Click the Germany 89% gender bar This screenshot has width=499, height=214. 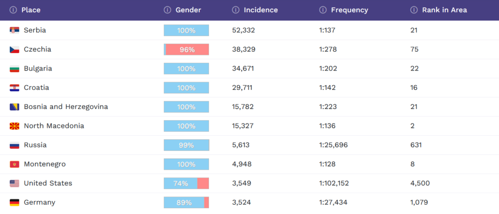click(186, 203)
